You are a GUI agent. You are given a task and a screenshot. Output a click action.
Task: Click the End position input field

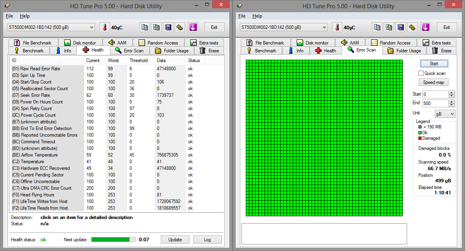point(435,103)
